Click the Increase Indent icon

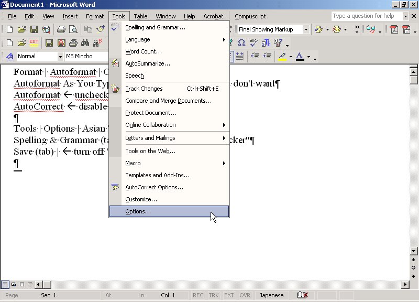pos(268,56)
